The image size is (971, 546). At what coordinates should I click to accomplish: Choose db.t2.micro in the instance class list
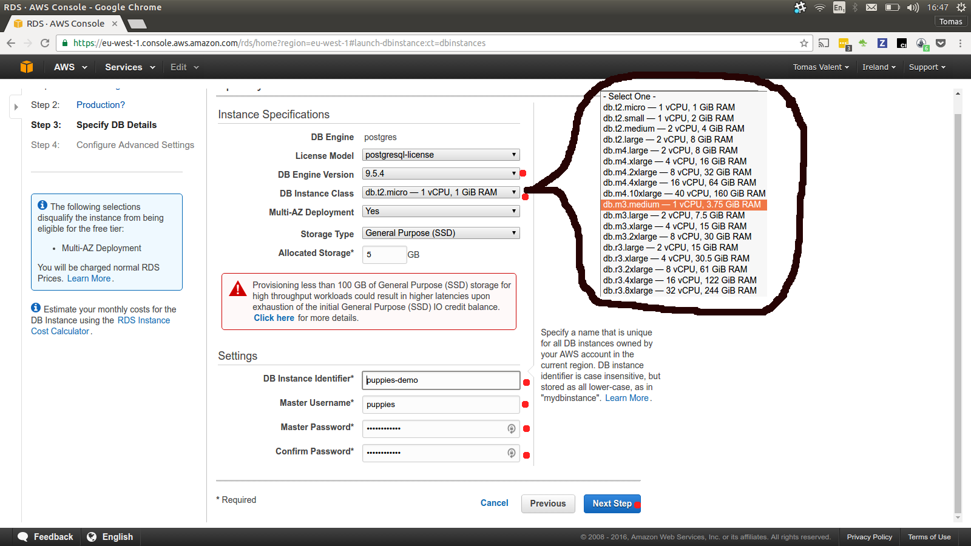[x=684, y=107]
